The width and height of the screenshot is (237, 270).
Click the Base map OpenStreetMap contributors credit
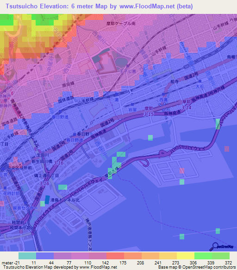pos(197,267)
